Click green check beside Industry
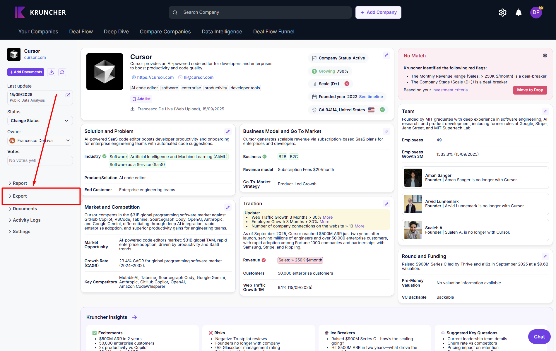 (x=105, y=157)
